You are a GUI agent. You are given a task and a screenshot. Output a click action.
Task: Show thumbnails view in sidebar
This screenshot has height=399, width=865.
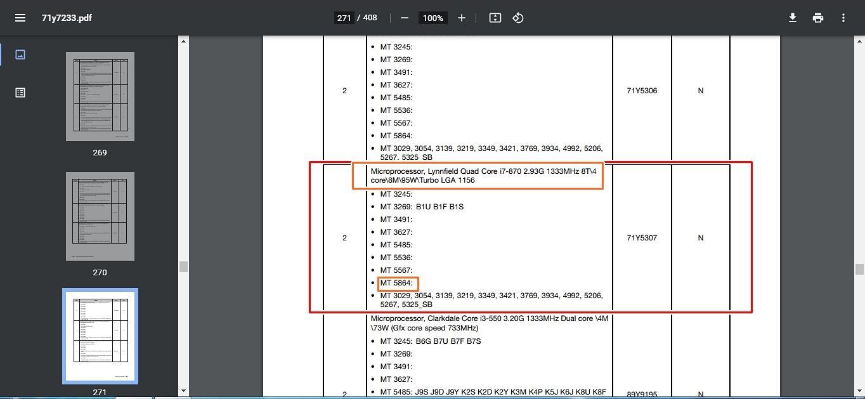tap(20, 55)
